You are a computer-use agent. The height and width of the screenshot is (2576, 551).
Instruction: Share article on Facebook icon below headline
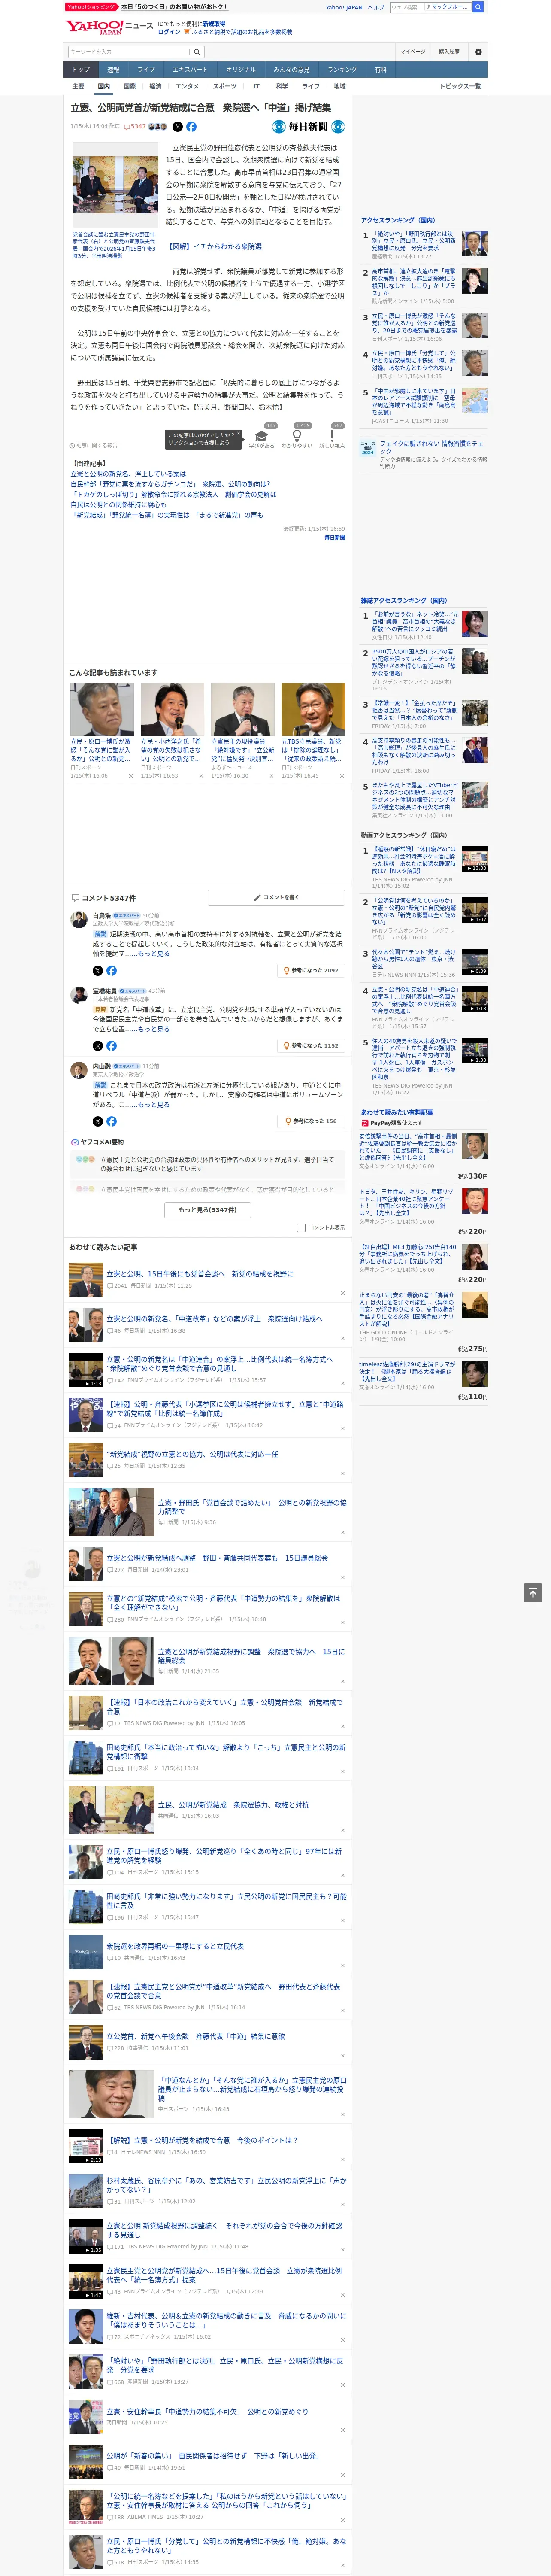[x=191, y=127]
